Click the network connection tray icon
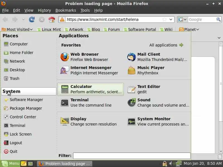 click(x=179, y=164)
